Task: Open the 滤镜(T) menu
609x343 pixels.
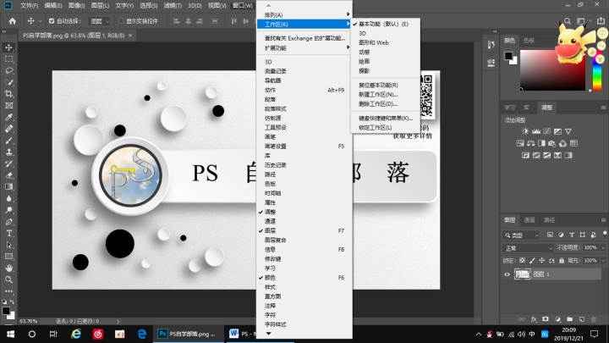Action: pyautogui.click(x=173, y=5)
